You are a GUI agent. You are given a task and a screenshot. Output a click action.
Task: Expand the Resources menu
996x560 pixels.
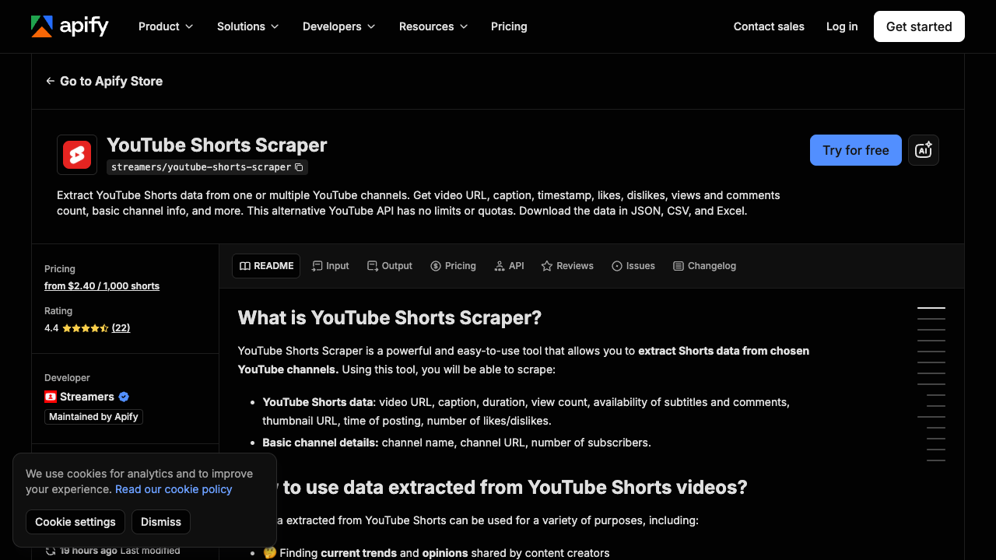pos(433,26)
